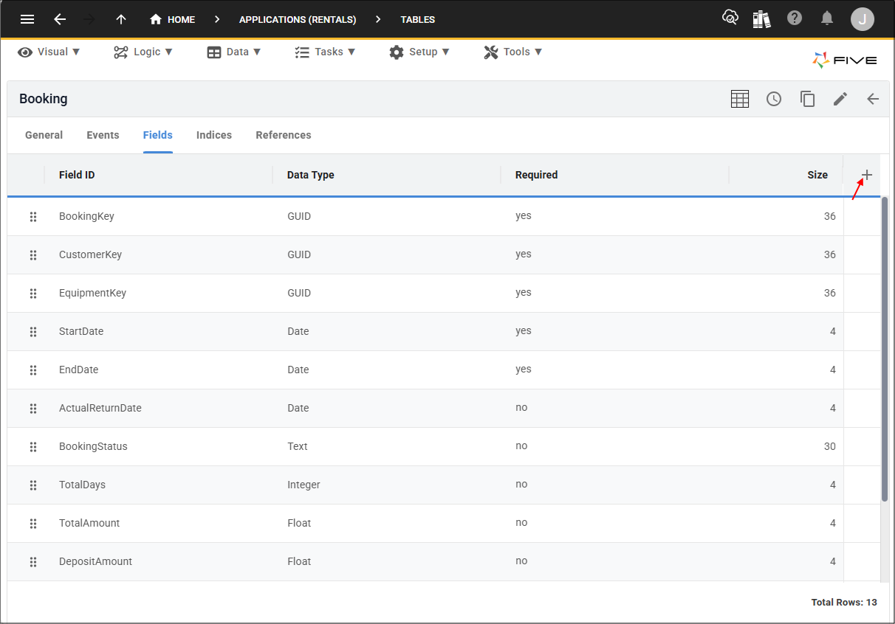895x624 pixels.
Task: Click the pencil edit icon
Action: [840, 99]
